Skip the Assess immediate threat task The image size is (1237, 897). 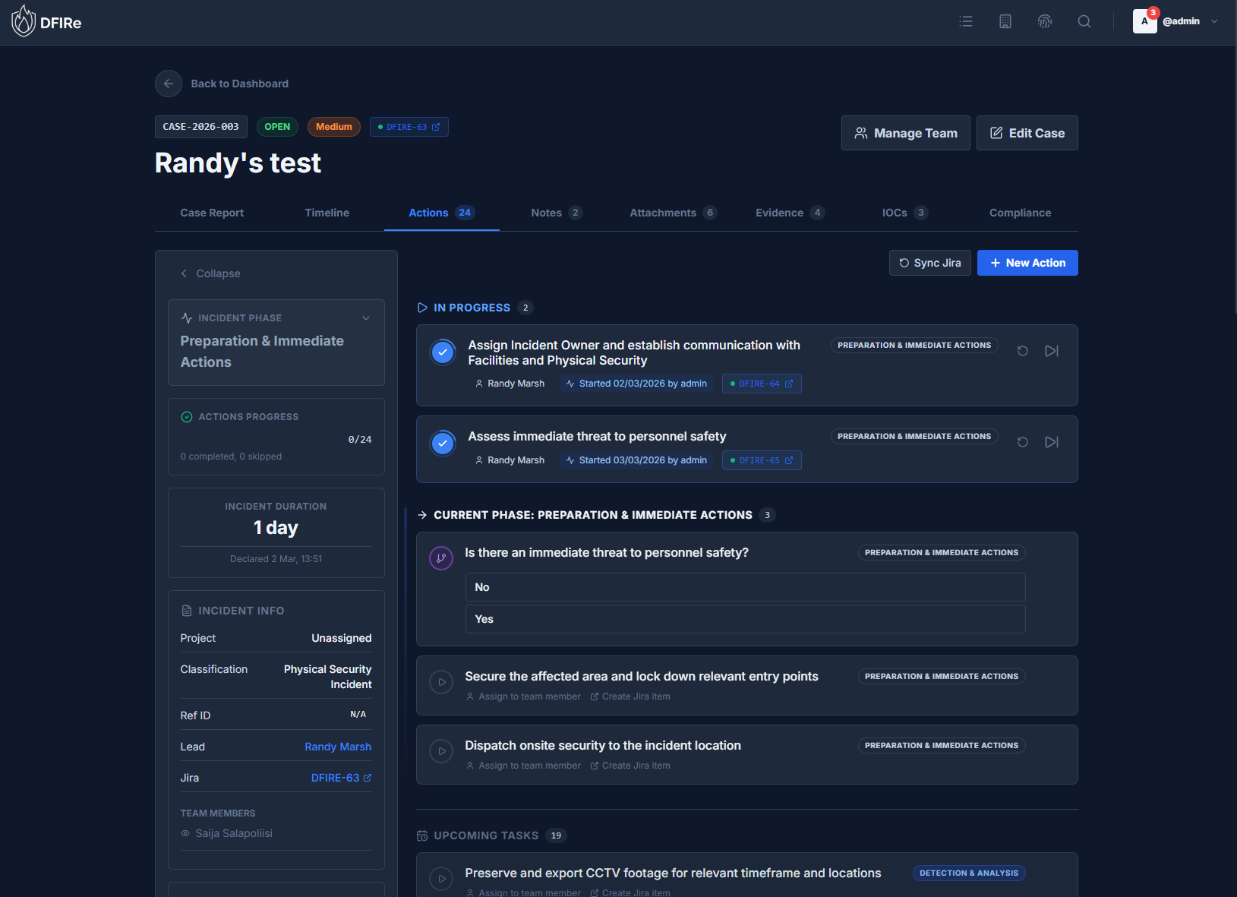pos(1052,441)
